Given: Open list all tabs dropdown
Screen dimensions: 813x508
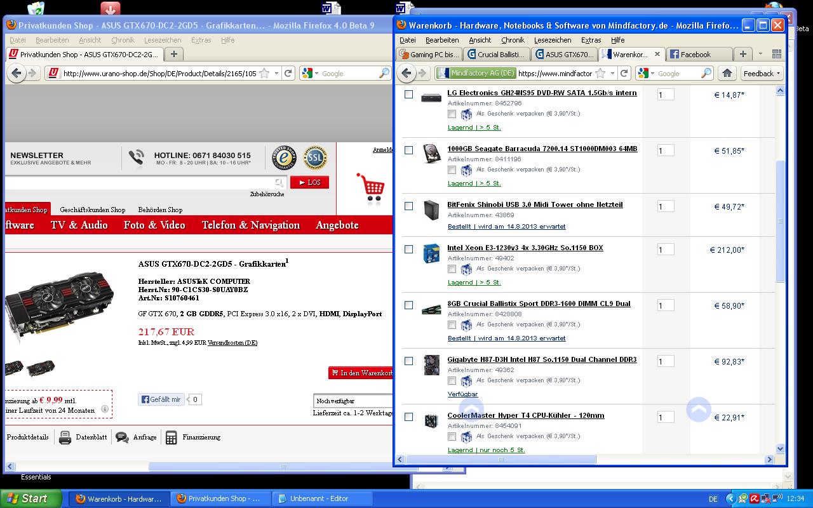Looking at the screenshot, I should [760, 54].
